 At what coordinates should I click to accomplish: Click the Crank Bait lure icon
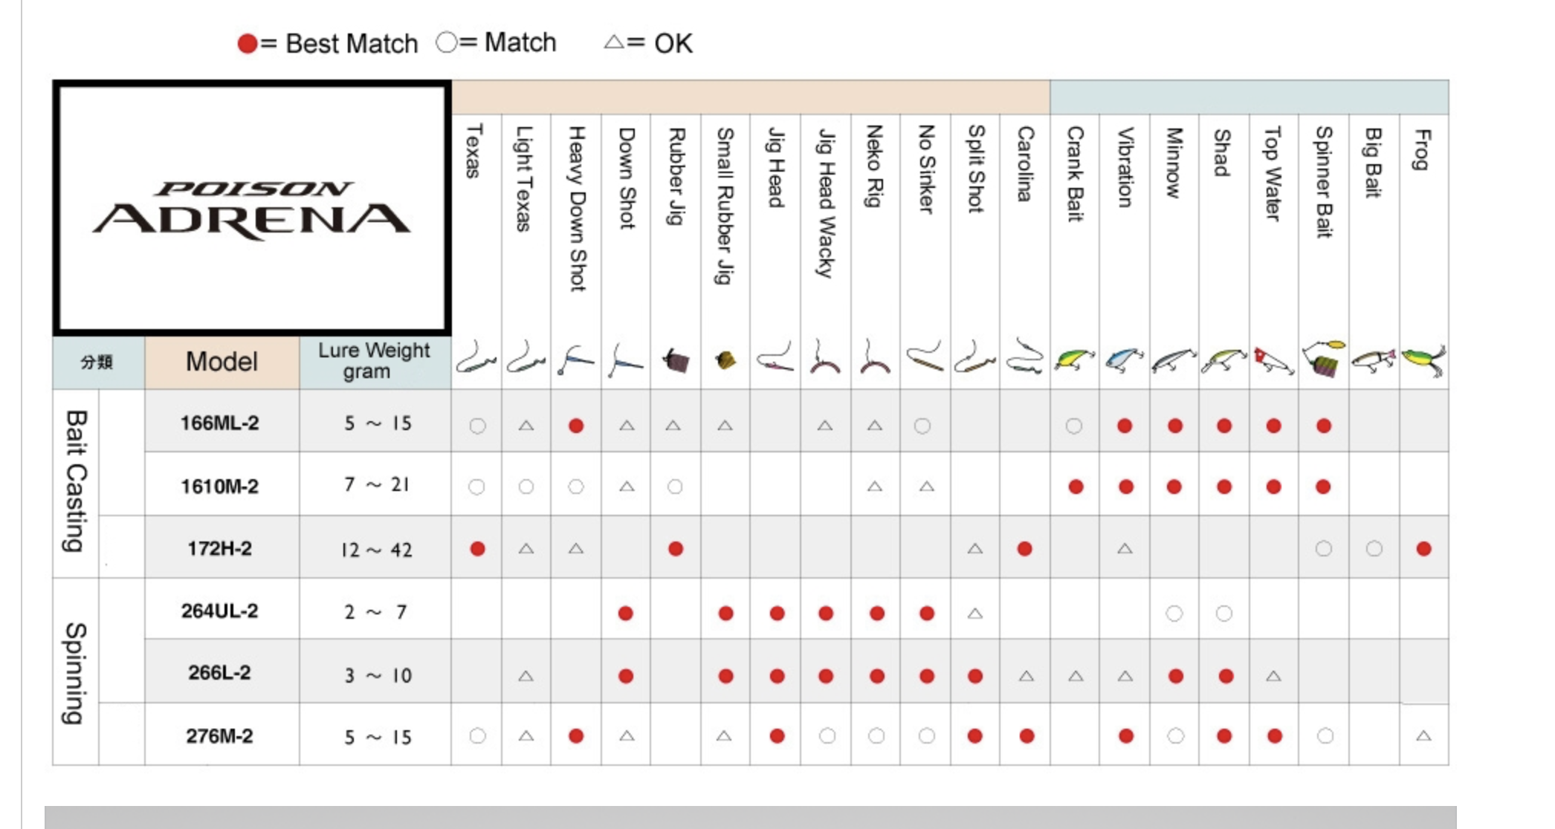point(1074,360)
